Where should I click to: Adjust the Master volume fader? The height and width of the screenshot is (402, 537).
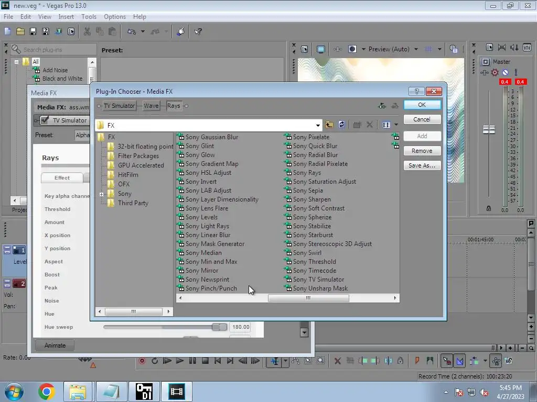click(489, 130)
